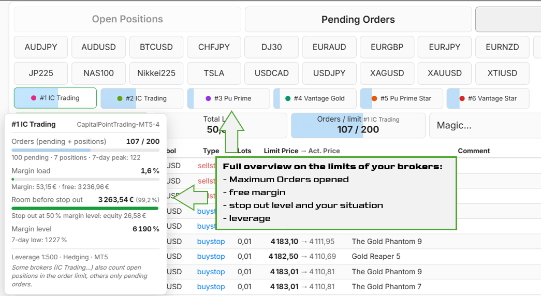Filter by Nikkei225 symbol

coord(156,73)
